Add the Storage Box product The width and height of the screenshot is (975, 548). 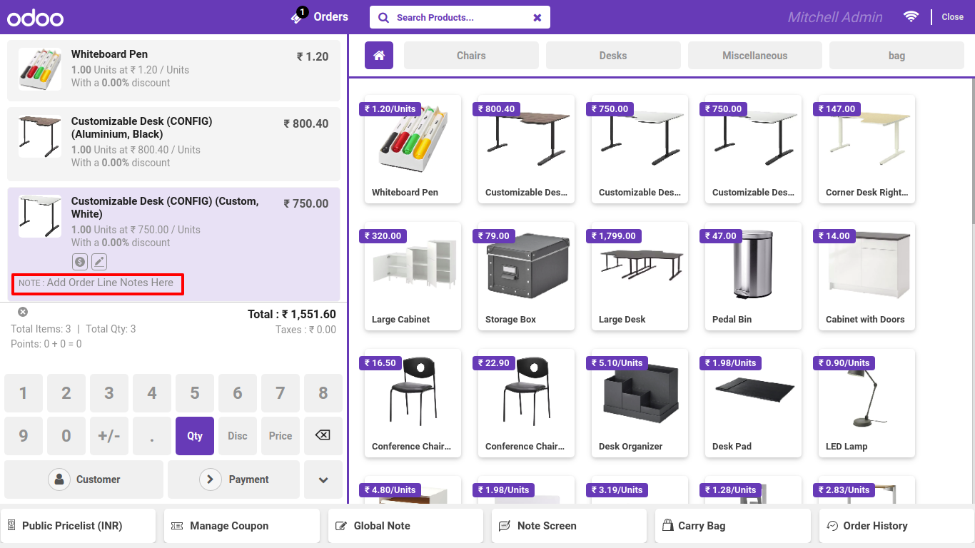(x=526, y=276)
